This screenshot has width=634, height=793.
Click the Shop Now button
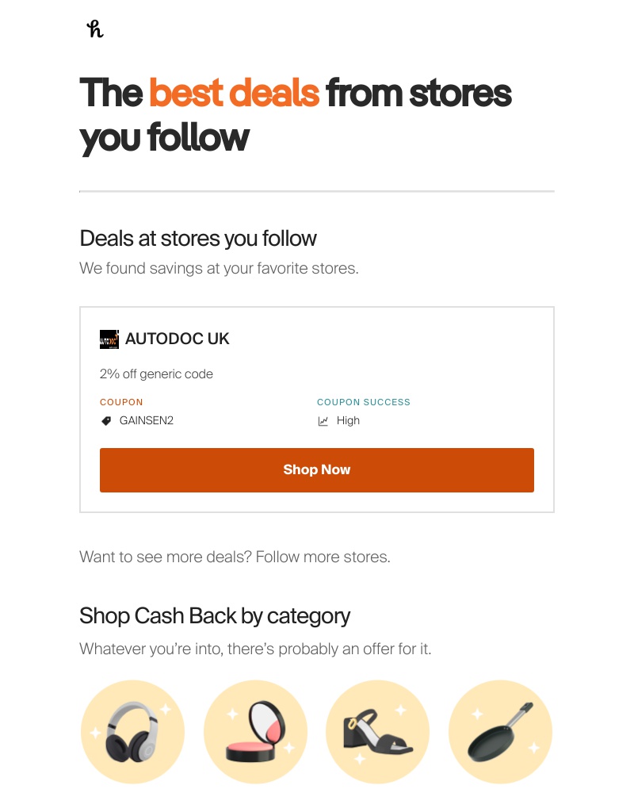tap(317, 469)
